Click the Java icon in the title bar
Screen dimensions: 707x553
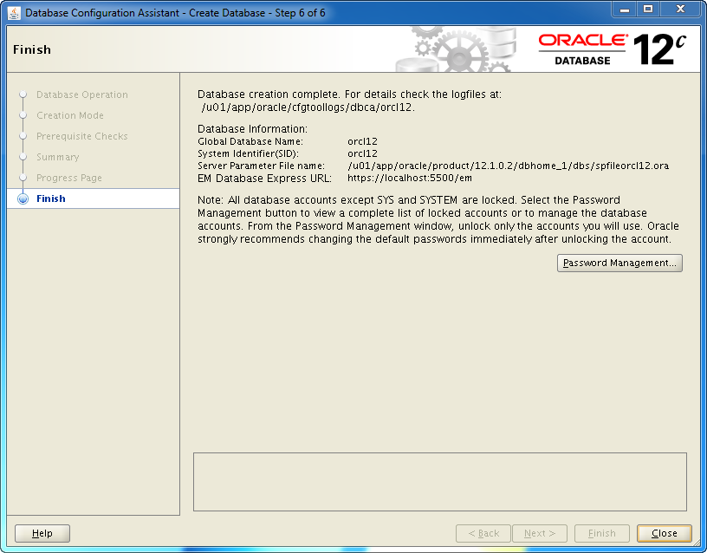tap(14, 13)
